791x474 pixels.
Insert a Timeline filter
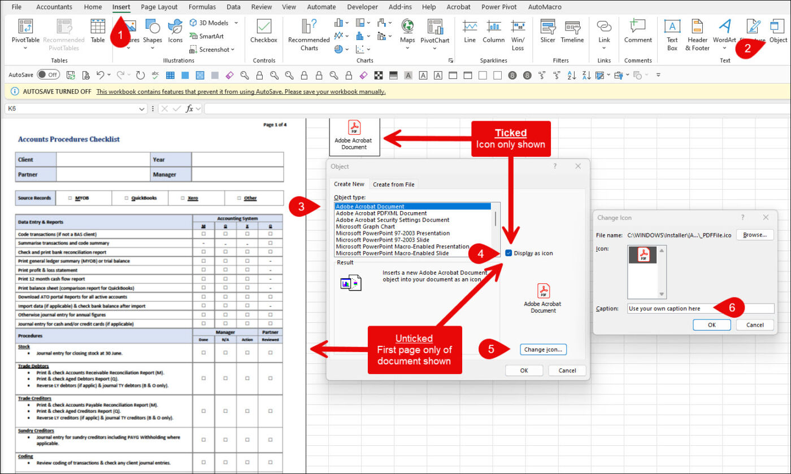point(572,31)
